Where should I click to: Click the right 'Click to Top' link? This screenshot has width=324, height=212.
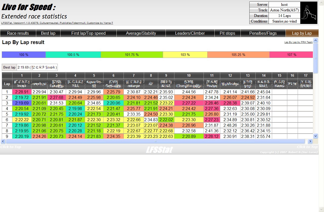click(307, 147)
